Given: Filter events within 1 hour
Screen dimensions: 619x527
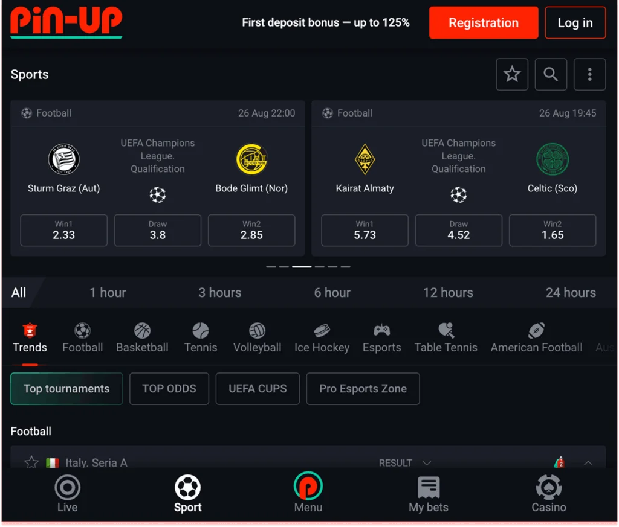Looking at the screenshot, I should point(108,292).
